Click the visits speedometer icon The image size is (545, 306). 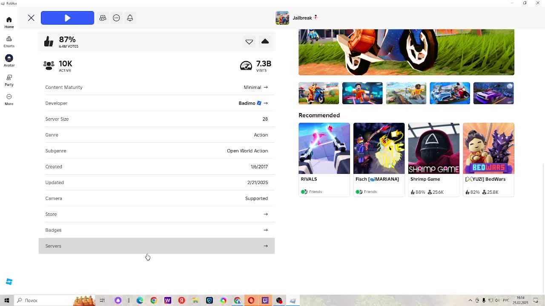[x=246, y=65]
